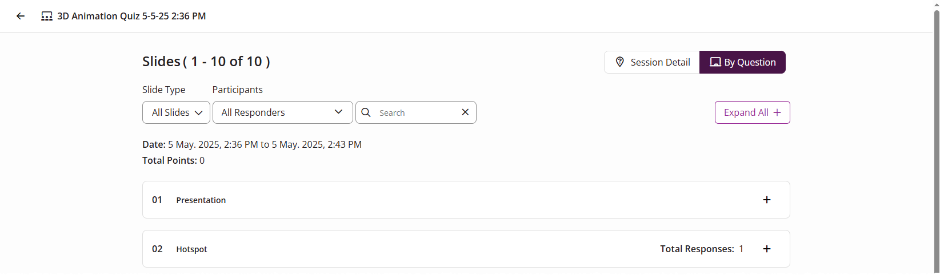The width and height of the screenshot is (940, 275).
Task: Click the Expand All button
Action: [x=753, y=112]
